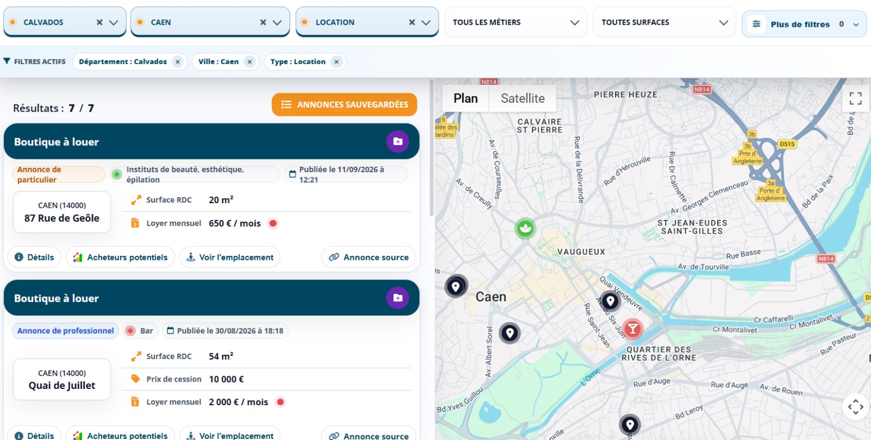Click Voir l'emplacement for 87 Rue de Geôle
Screen dimensions: 871x440
coord(230,257)
